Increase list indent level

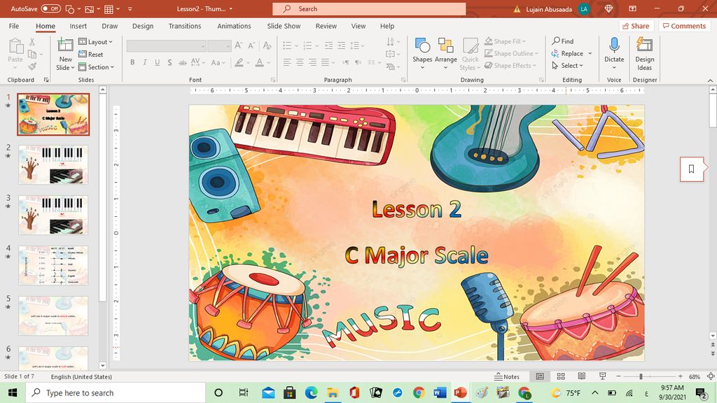[341, 45]
